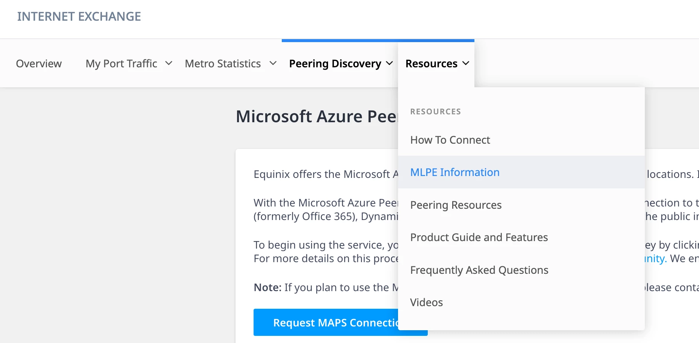Viewport: 699px width, 343px height.
Task: Select Frequently Asked Questions
Action: coord(479,270)
